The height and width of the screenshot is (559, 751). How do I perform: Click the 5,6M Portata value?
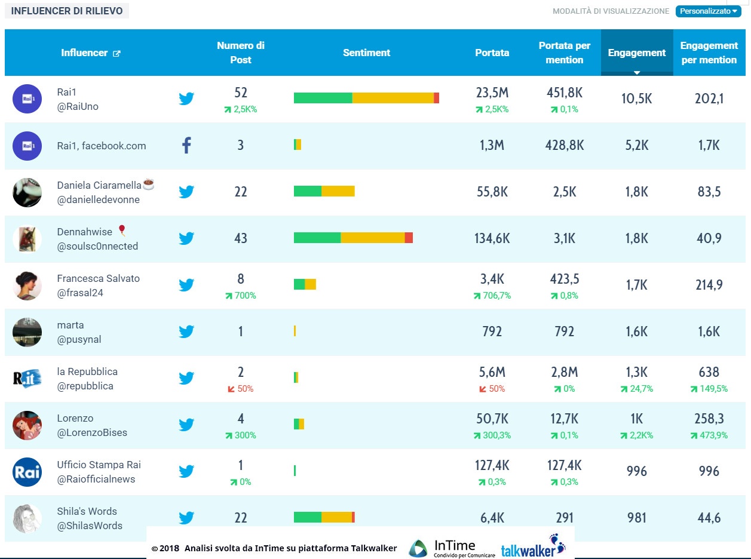492,372
